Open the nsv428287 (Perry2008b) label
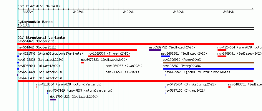Image resolution: width=262 pixels, height=111 pixels. [x=182, y=66]
